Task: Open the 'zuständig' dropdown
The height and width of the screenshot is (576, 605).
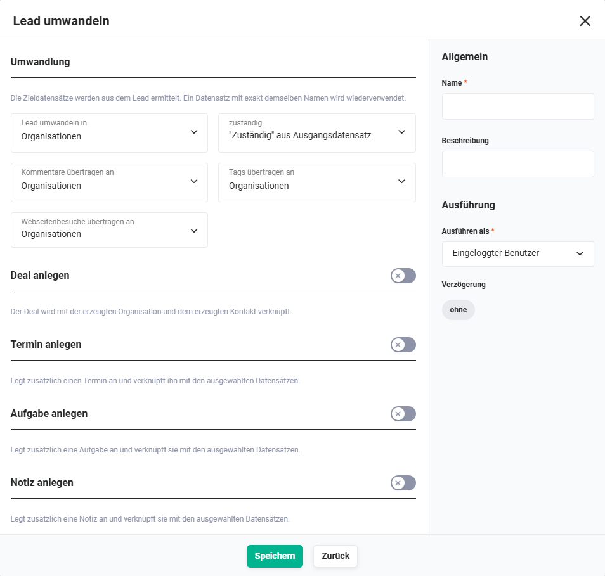Action: coord(317,132)
